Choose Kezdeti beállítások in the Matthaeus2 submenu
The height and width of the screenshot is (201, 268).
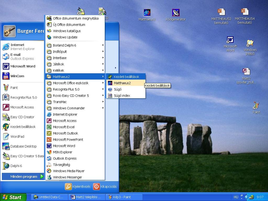pyautogui.click(x=126, y=77)
